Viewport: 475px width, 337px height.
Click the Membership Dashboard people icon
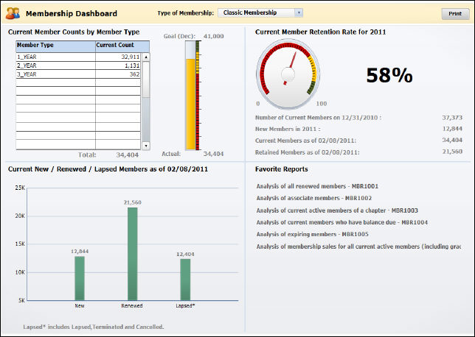[13, 13]
